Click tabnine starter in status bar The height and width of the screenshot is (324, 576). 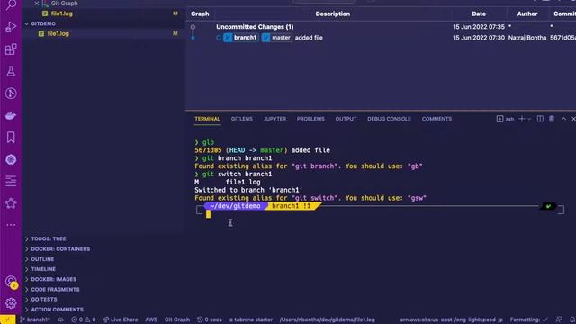250,319
